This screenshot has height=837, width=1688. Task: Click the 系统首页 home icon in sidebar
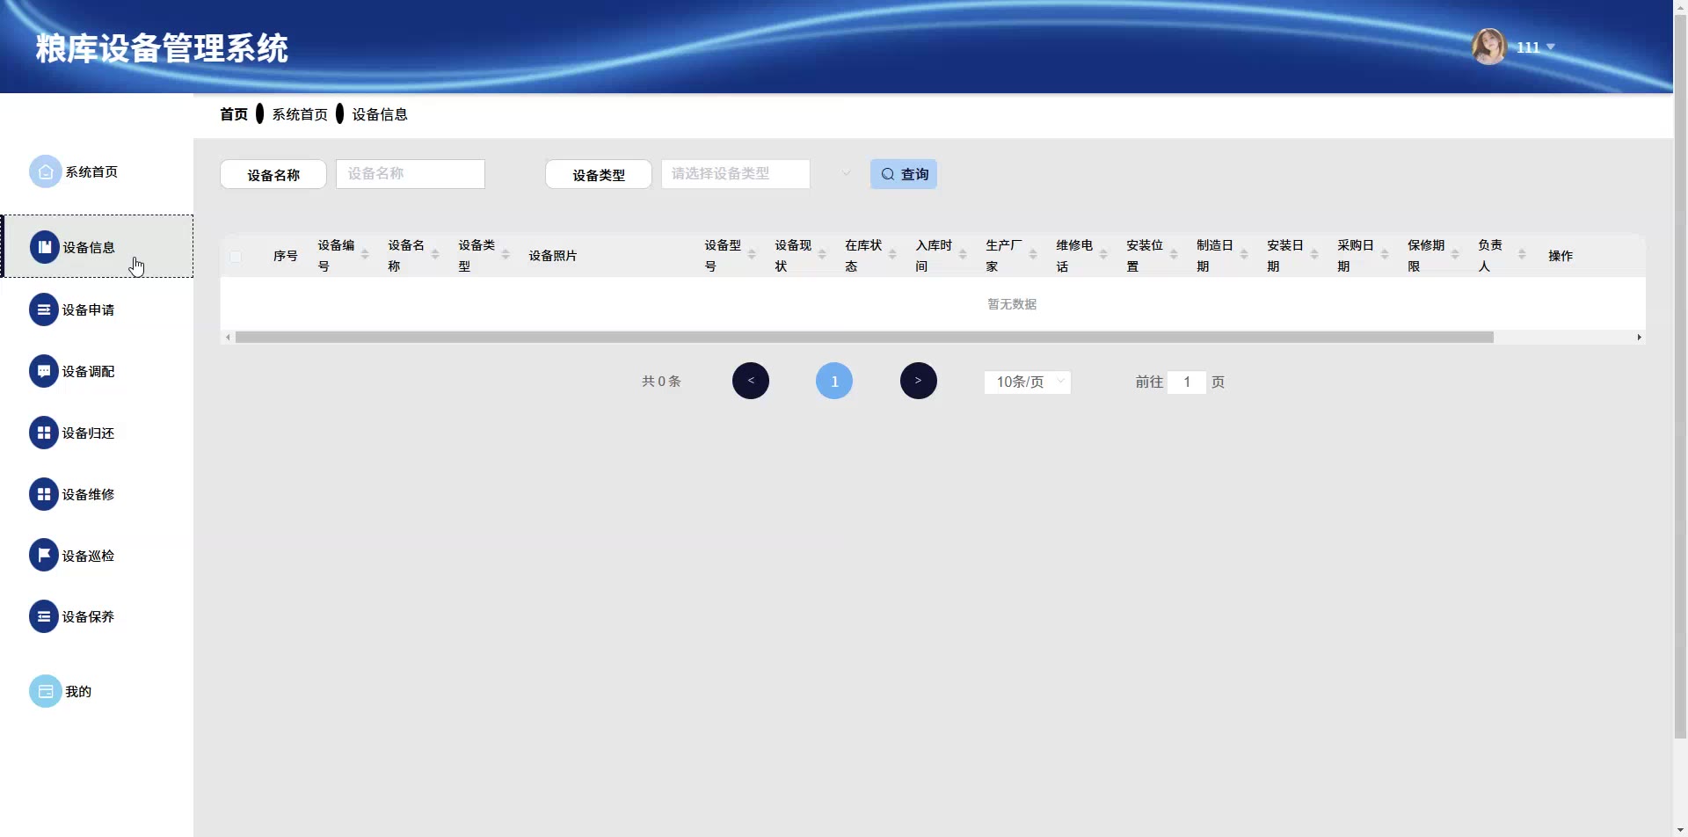point(46,171)
